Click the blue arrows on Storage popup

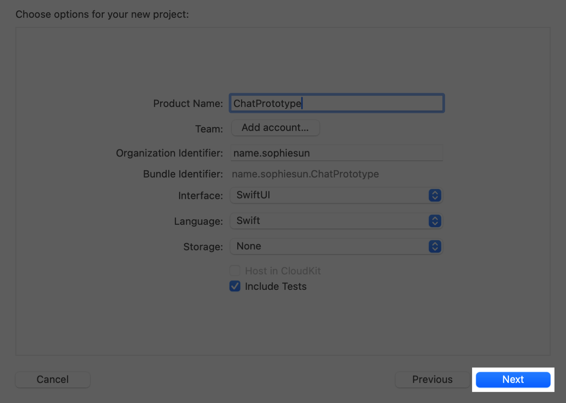pyautogui.click(x=435, y=246)
